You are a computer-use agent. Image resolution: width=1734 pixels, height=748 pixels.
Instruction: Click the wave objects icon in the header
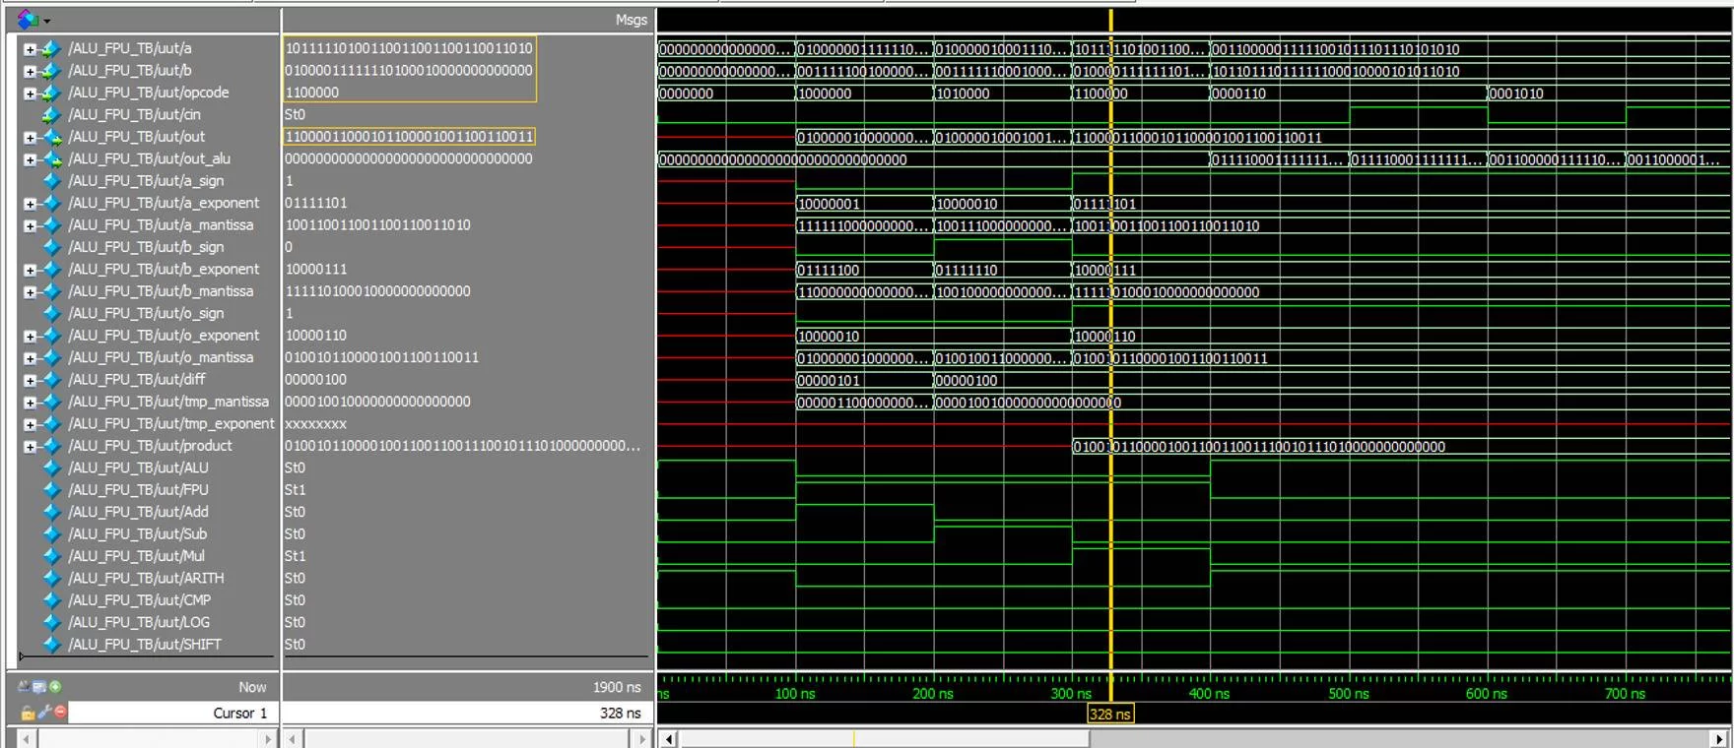(x=27, y=19)
